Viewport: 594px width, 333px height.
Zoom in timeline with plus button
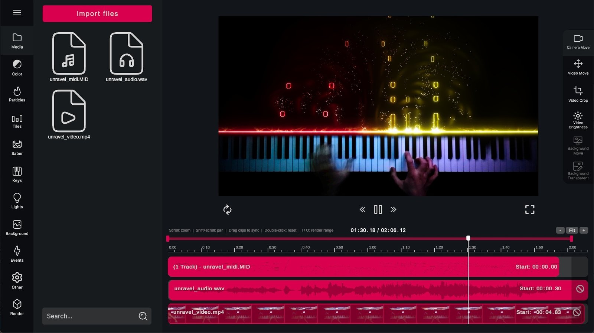tap(584, 230)
